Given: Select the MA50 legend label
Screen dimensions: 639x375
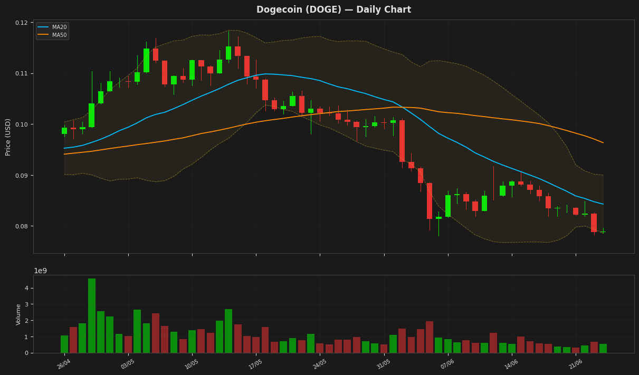Looking at the screenshot, I should [x=59, y=35].
